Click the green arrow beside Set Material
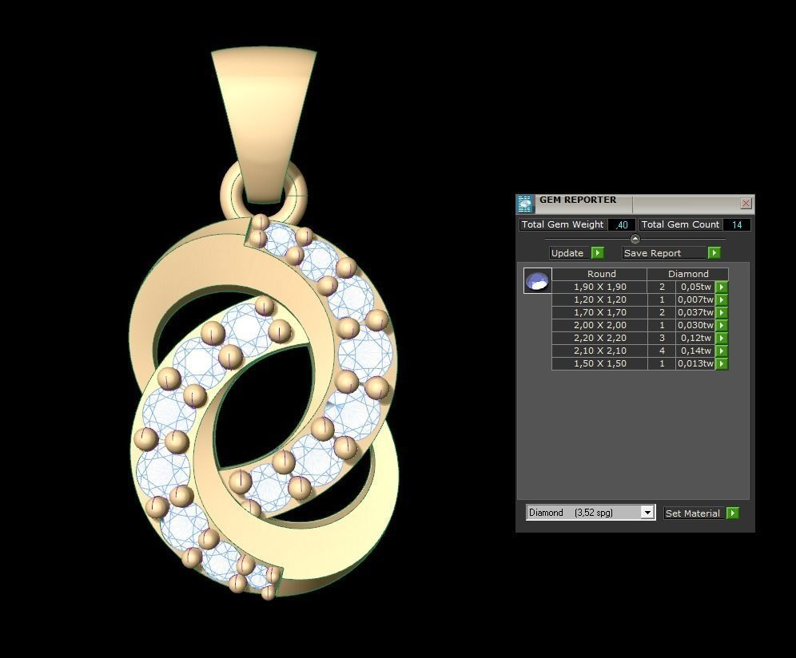The image size is (796, 658). [733, 513]
